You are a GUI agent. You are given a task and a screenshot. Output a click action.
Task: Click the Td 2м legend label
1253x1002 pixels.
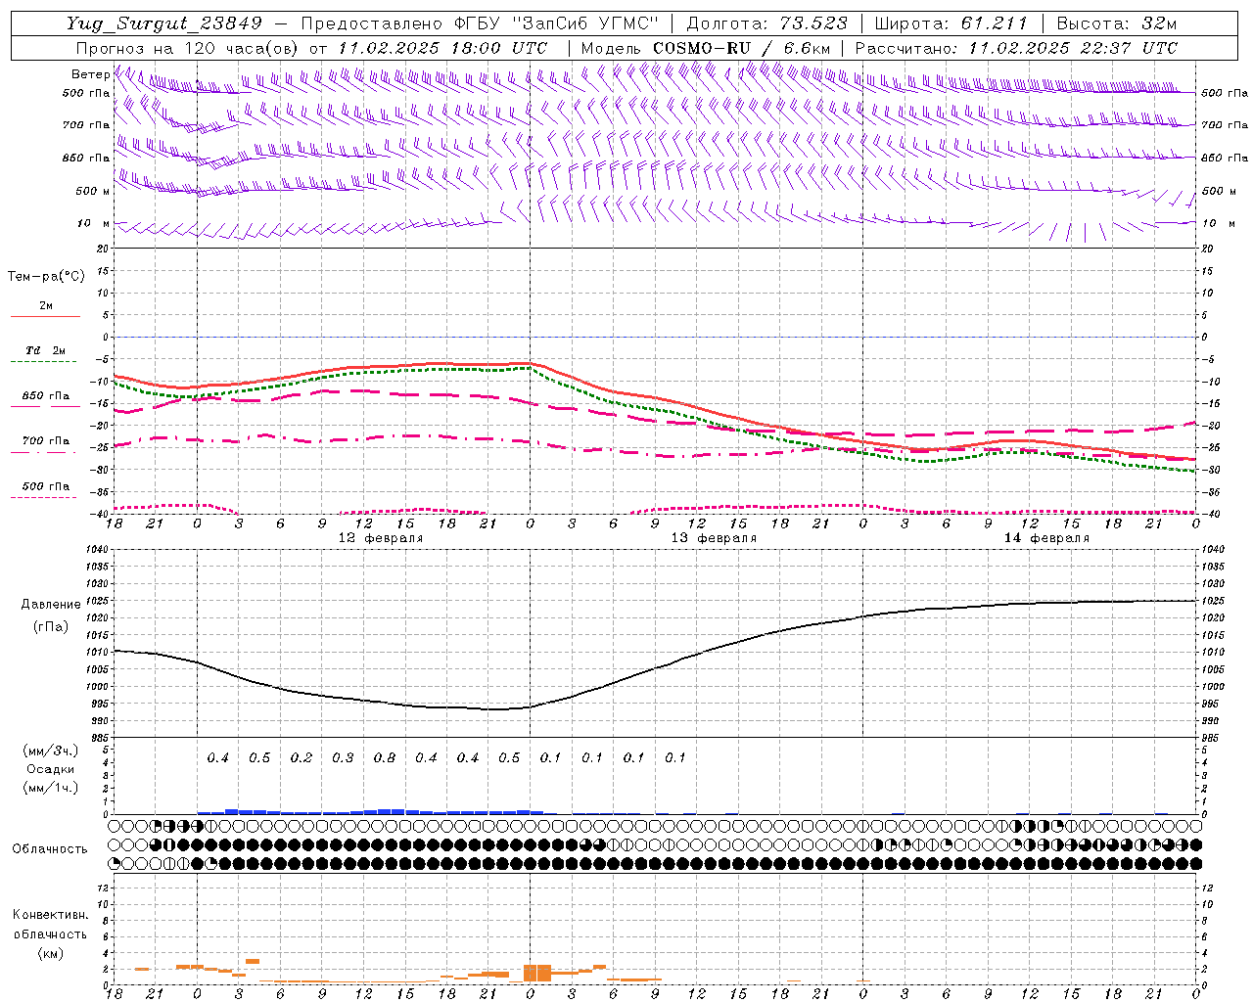click(45, 350)
